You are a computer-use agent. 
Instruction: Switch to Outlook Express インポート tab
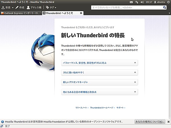click(x=21, y=13)
